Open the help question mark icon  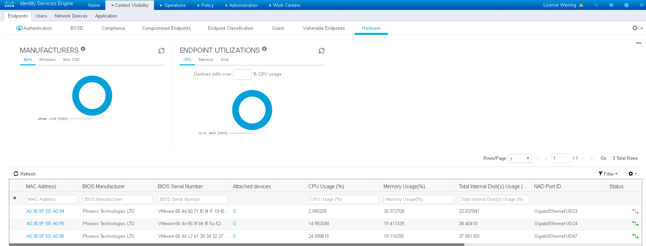[611, 5]
